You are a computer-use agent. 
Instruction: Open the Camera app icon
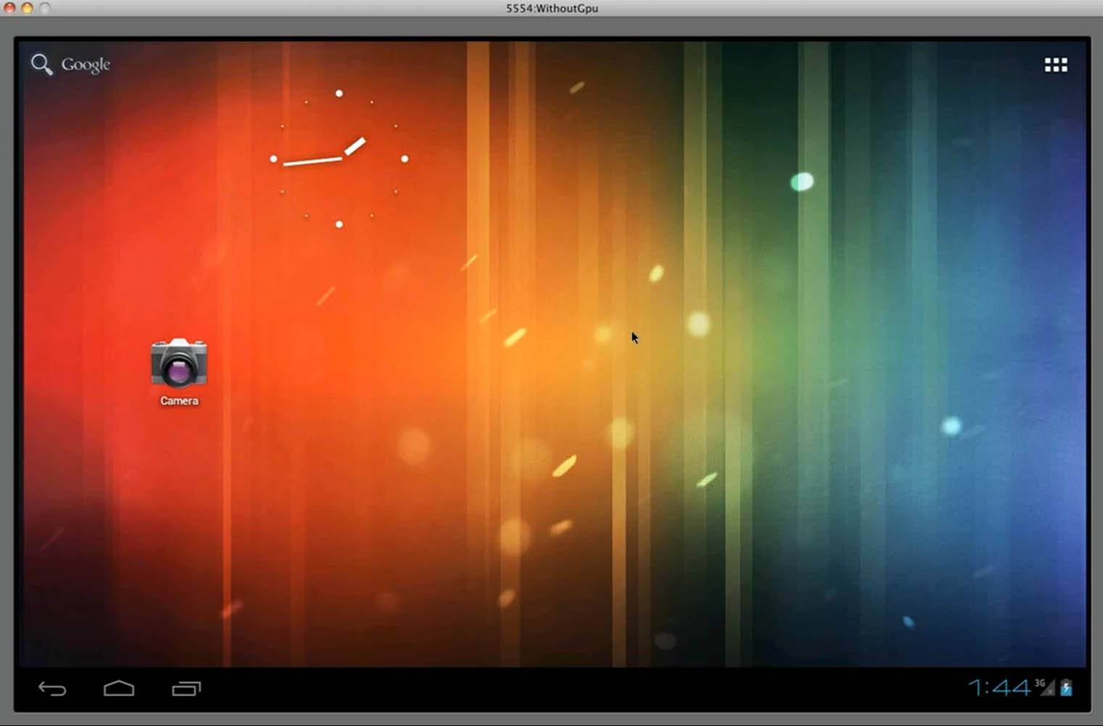point(179,362)
